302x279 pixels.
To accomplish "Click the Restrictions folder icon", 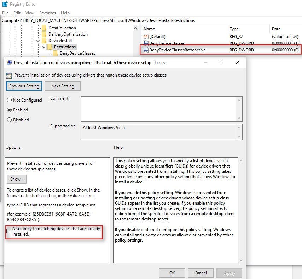I will click(50, 47).
